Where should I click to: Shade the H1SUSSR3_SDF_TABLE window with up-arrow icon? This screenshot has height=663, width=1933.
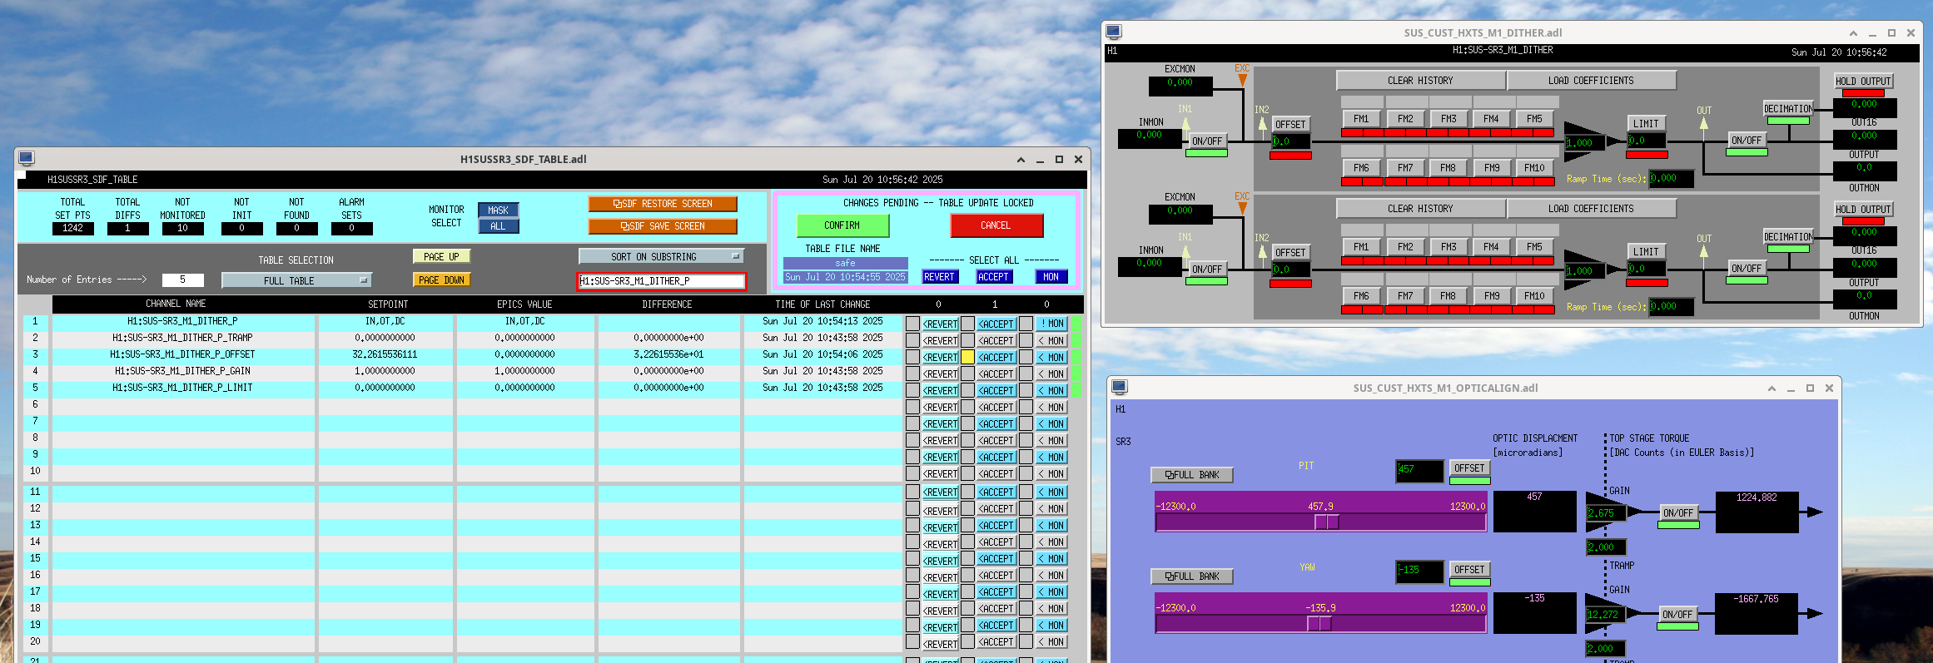[1021, 160]
